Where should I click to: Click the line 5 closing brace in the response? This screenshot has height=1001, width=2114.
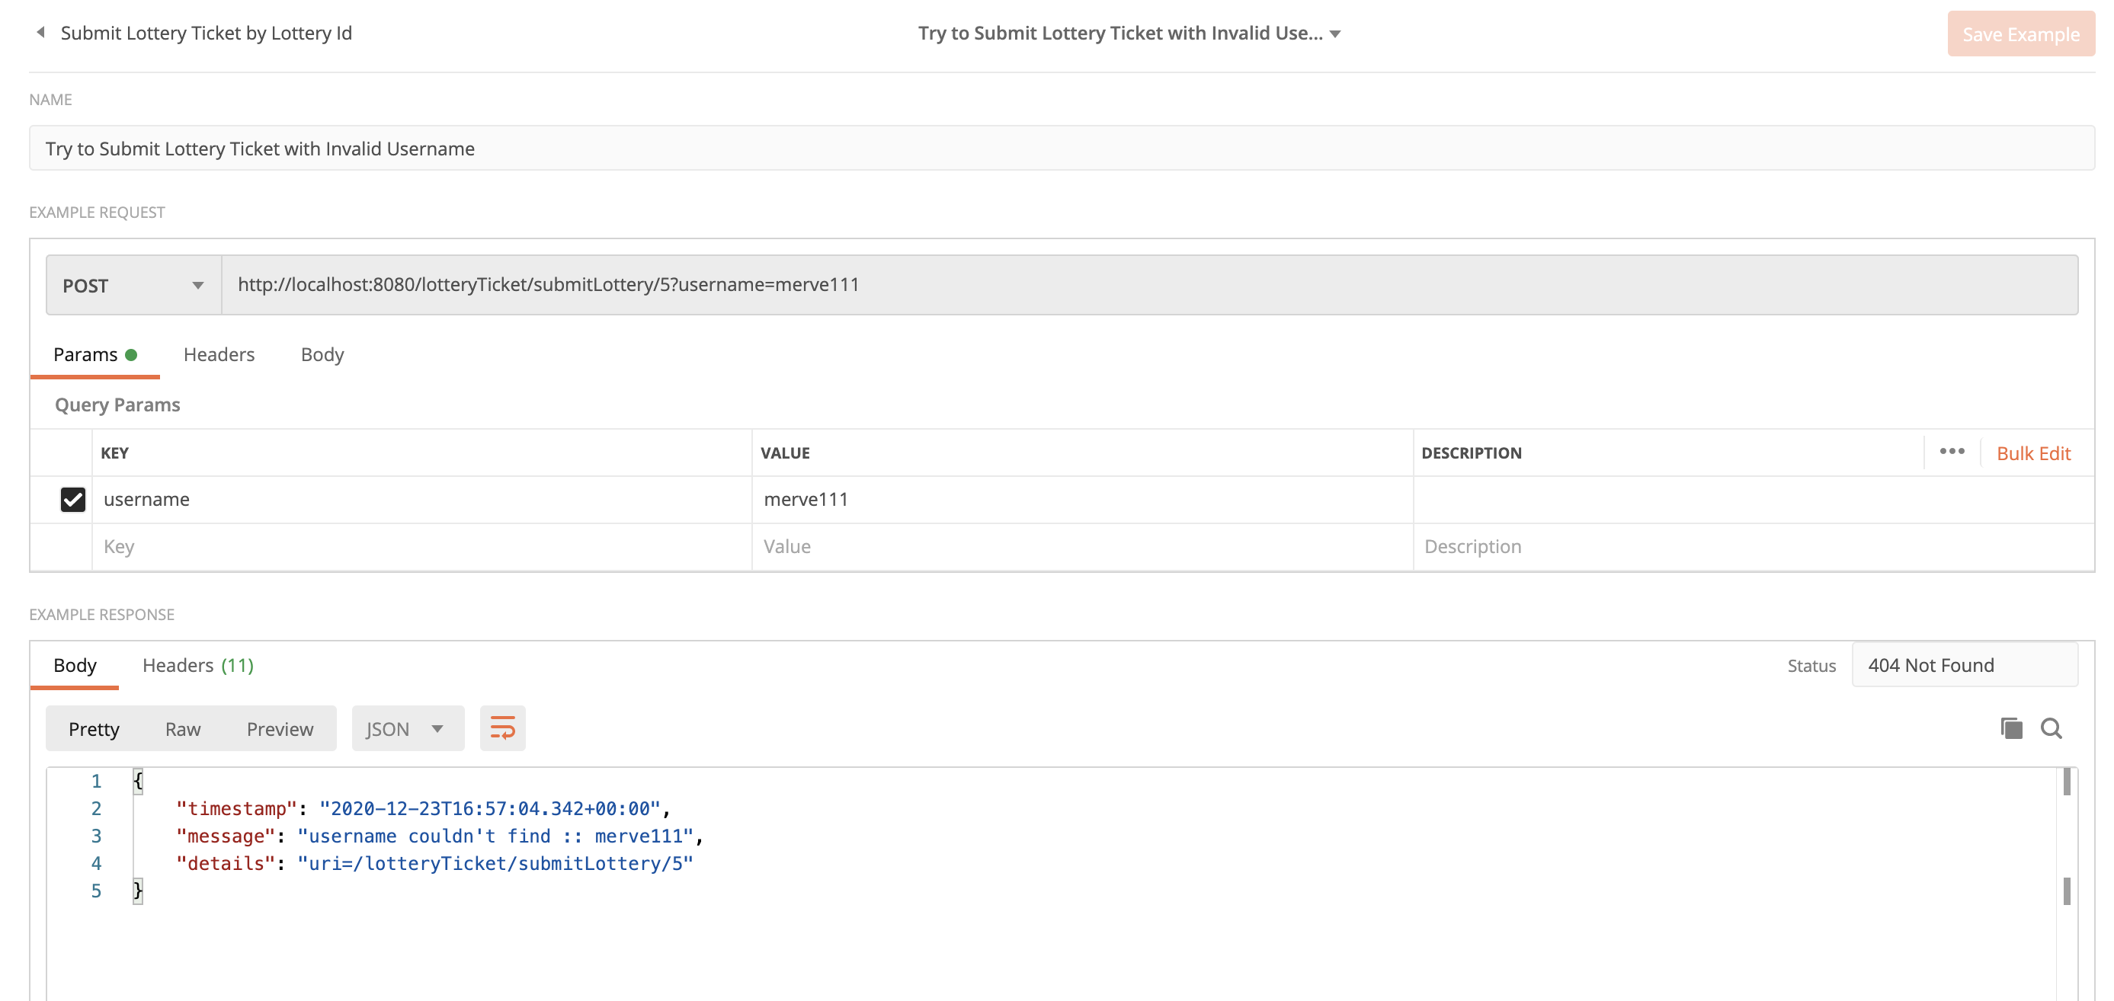pos(138,891)
